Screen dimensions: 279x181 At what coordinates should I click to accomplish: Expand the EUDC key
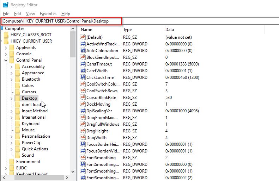pos(6,168)
